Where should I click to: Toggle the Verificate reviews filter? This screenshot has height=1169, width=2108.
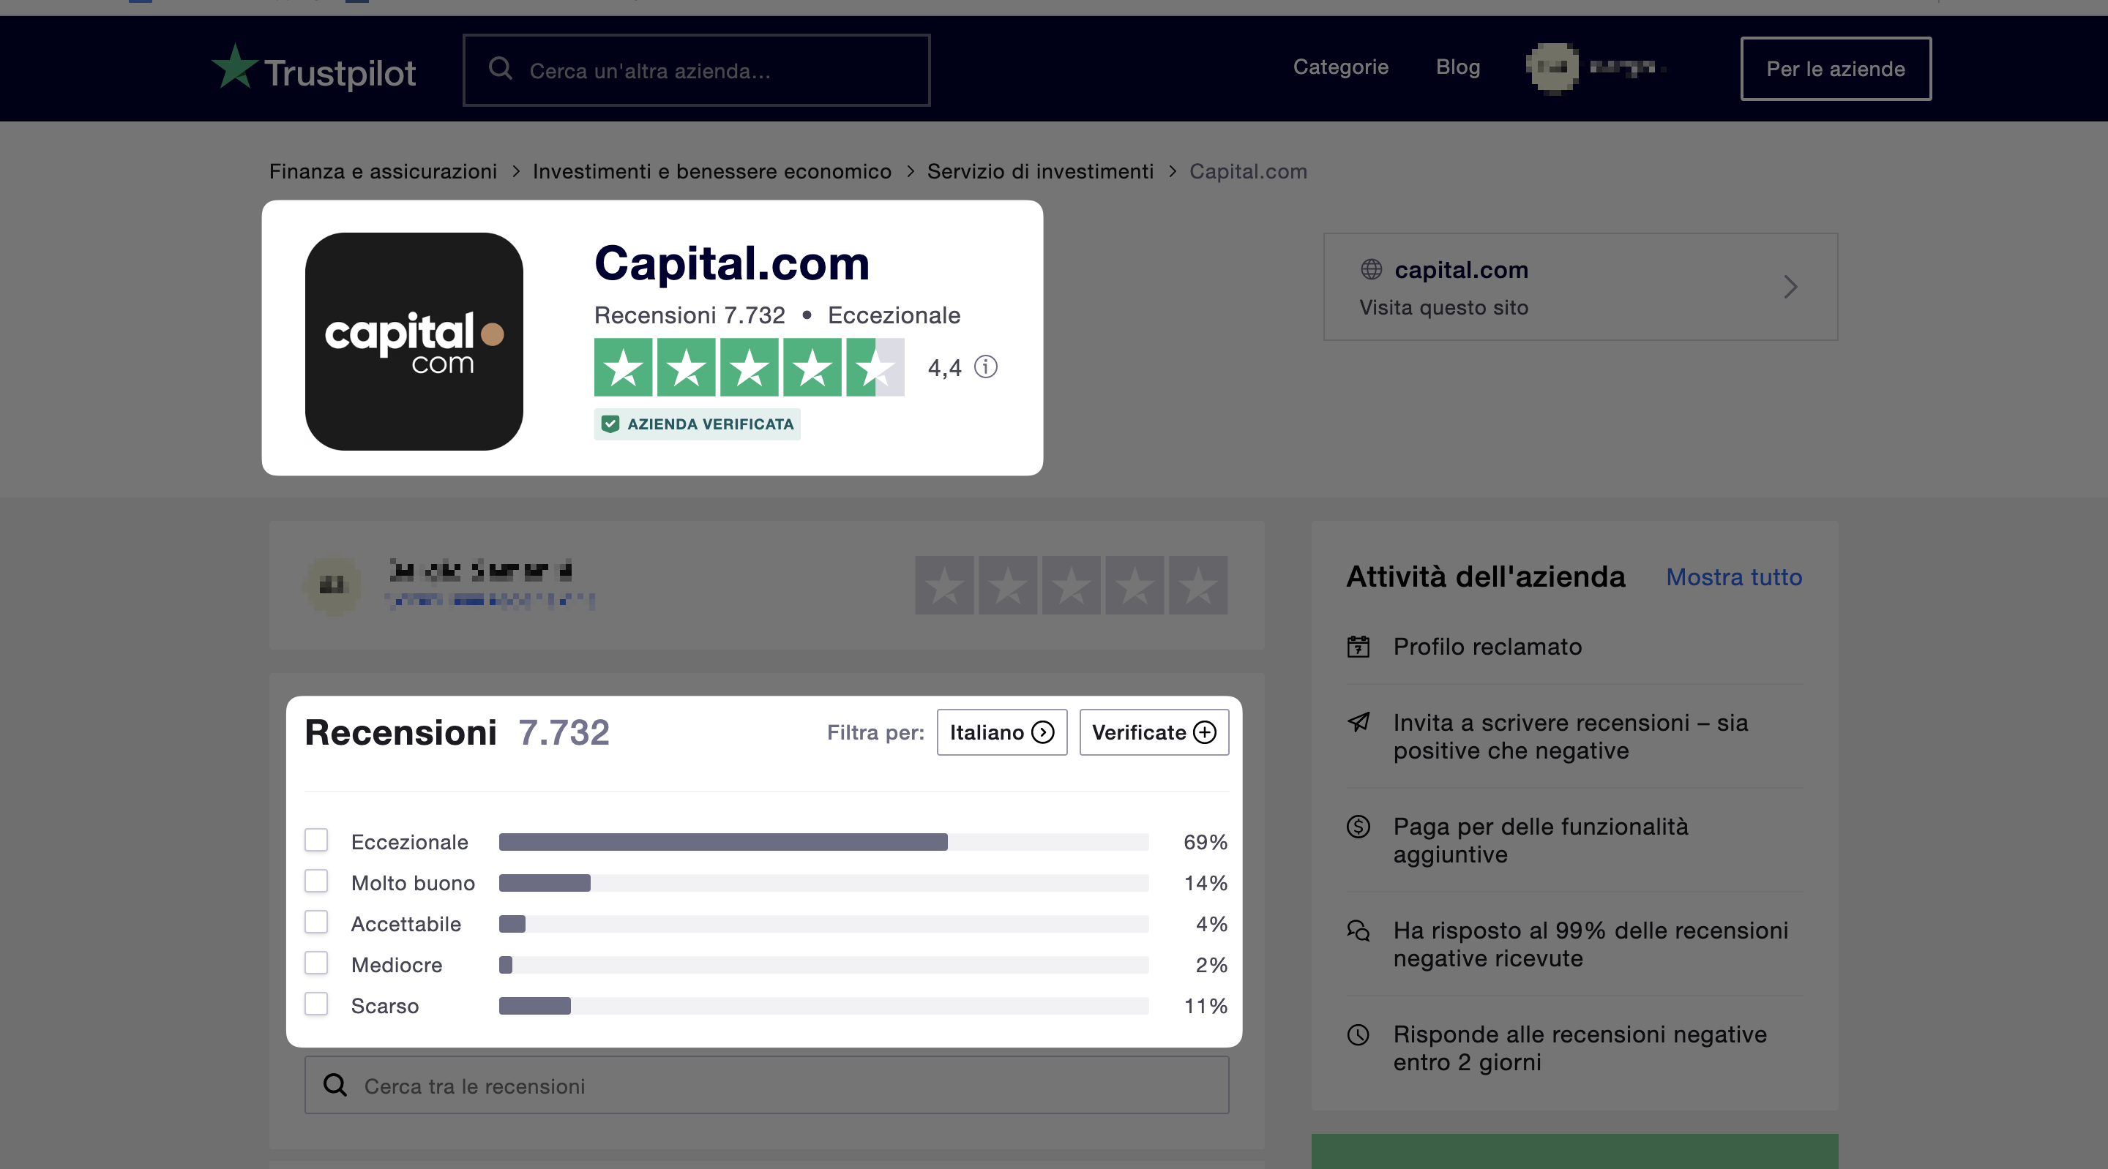1154,732
